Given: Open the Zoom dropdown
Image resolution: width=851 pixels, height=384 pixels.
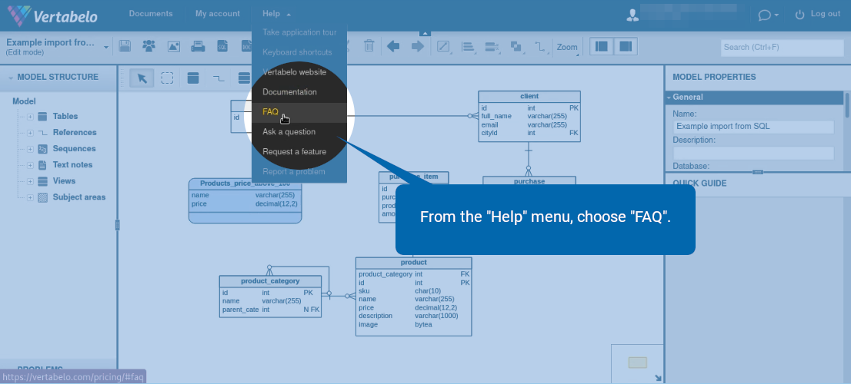Looking at the screenshot, I should 567,47.
